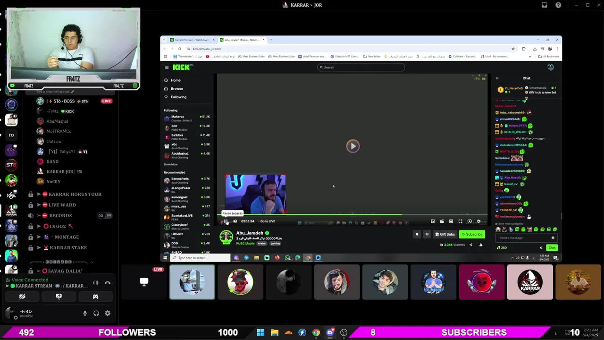The height and width of the screenshot is (340, 604).
Task: Enter fullscreen in Kick player
Action: point(460,221)
